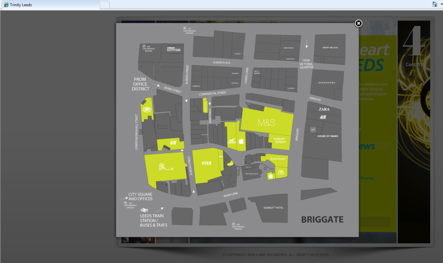Click the parking P icon under City Square label

[x=126, y=203]
